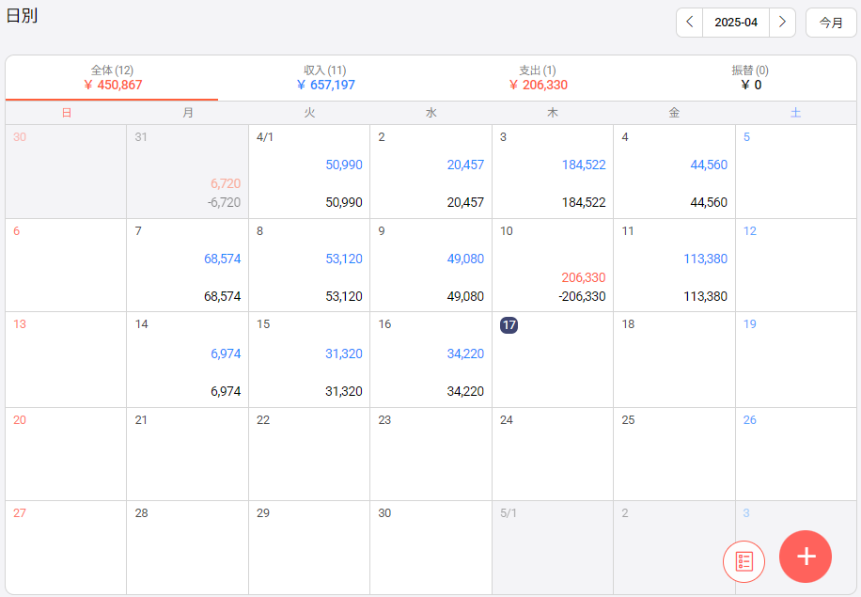The height and width of the screenshot is (597, 861).
Task: Select the day cell for date 21
Action: 187,454
